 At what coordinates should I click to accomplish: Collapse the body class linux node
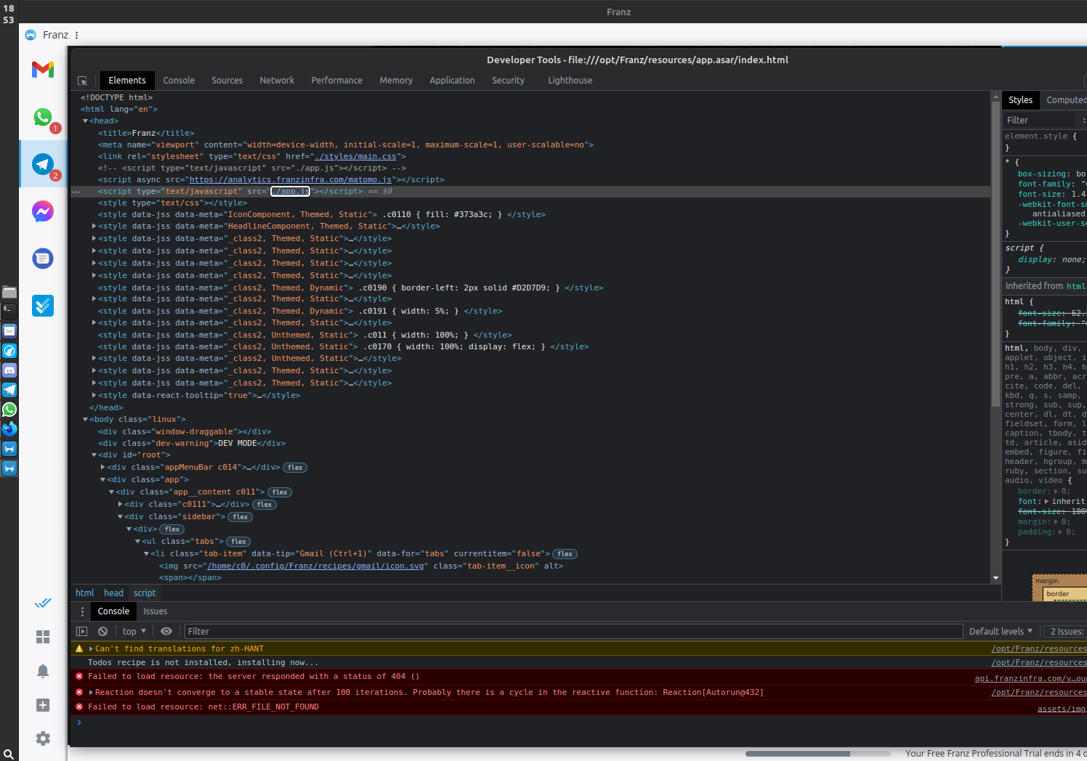pos(86,420)
